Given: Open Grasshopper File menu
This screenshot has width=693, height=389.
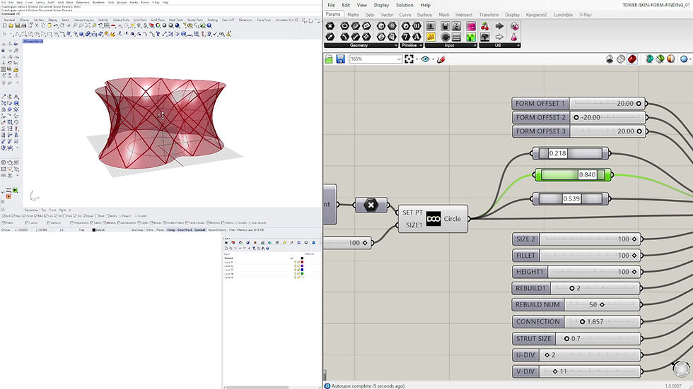Looking at the screenshot, I should tap(331, 5).
